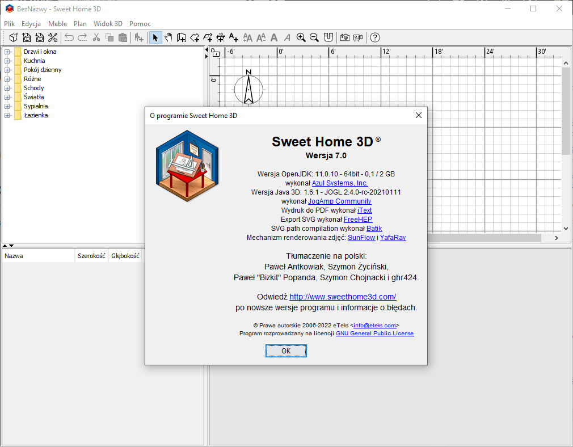The image size is (573, 447).
Task: Open Preferences via the tools icon
Action: pos(53,37)
